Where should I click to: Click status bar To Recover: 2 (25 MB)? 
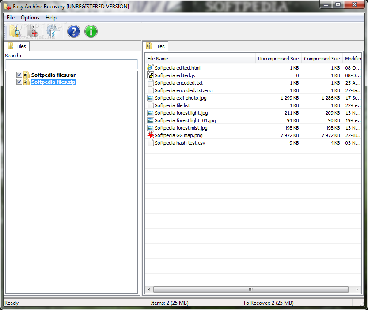(x=268, y=303)
